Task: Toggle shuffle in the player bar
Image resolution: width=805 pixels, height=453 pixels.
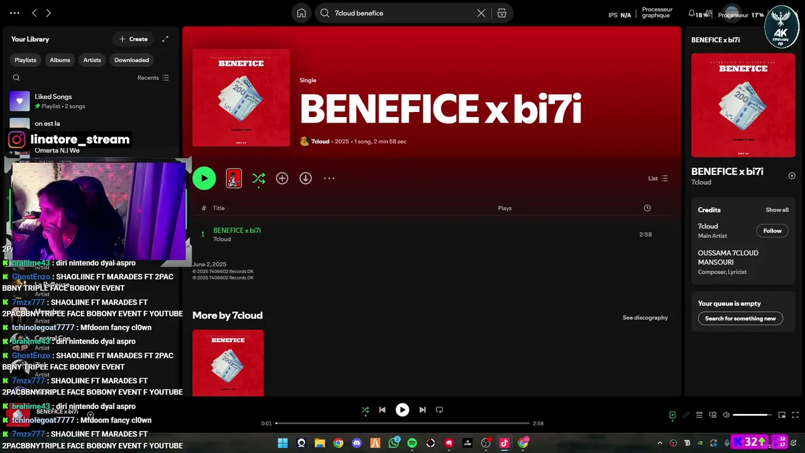Action: [365, 410]
